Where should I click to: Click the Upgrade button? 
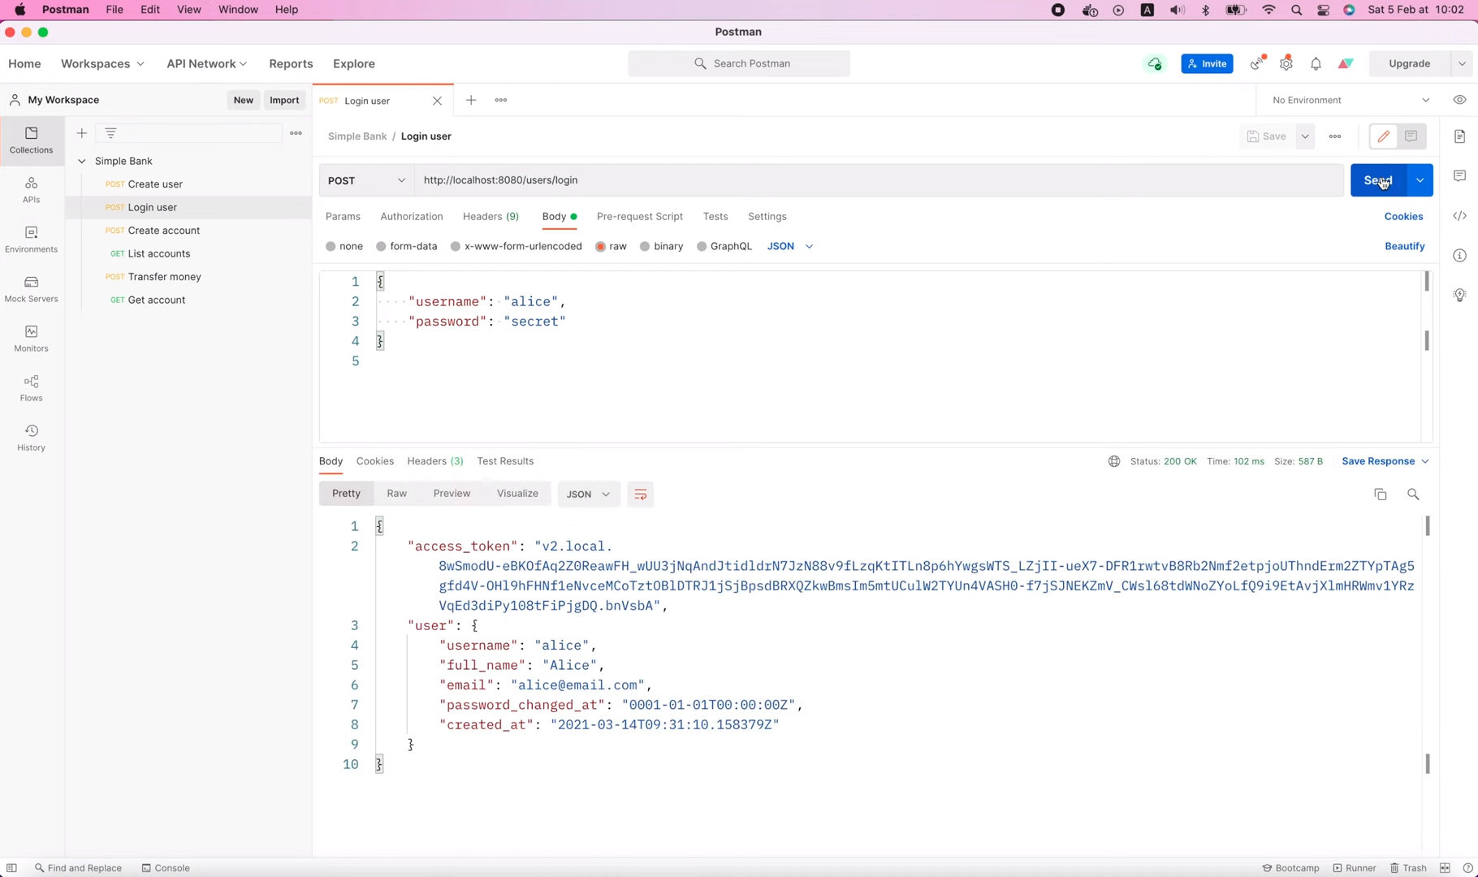[x=1410, y=63]
